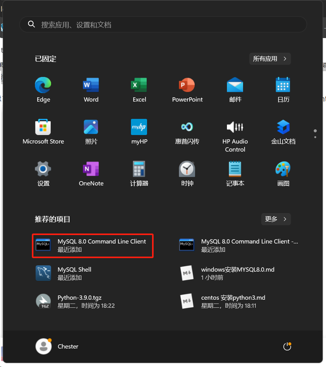
Task: Launch the 金山文档 app
Action: [x=283, y=132]
